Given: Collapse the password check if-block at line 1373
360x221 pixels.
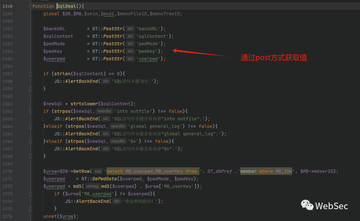Looking at the screenshot, I should (x=31, y=194).
